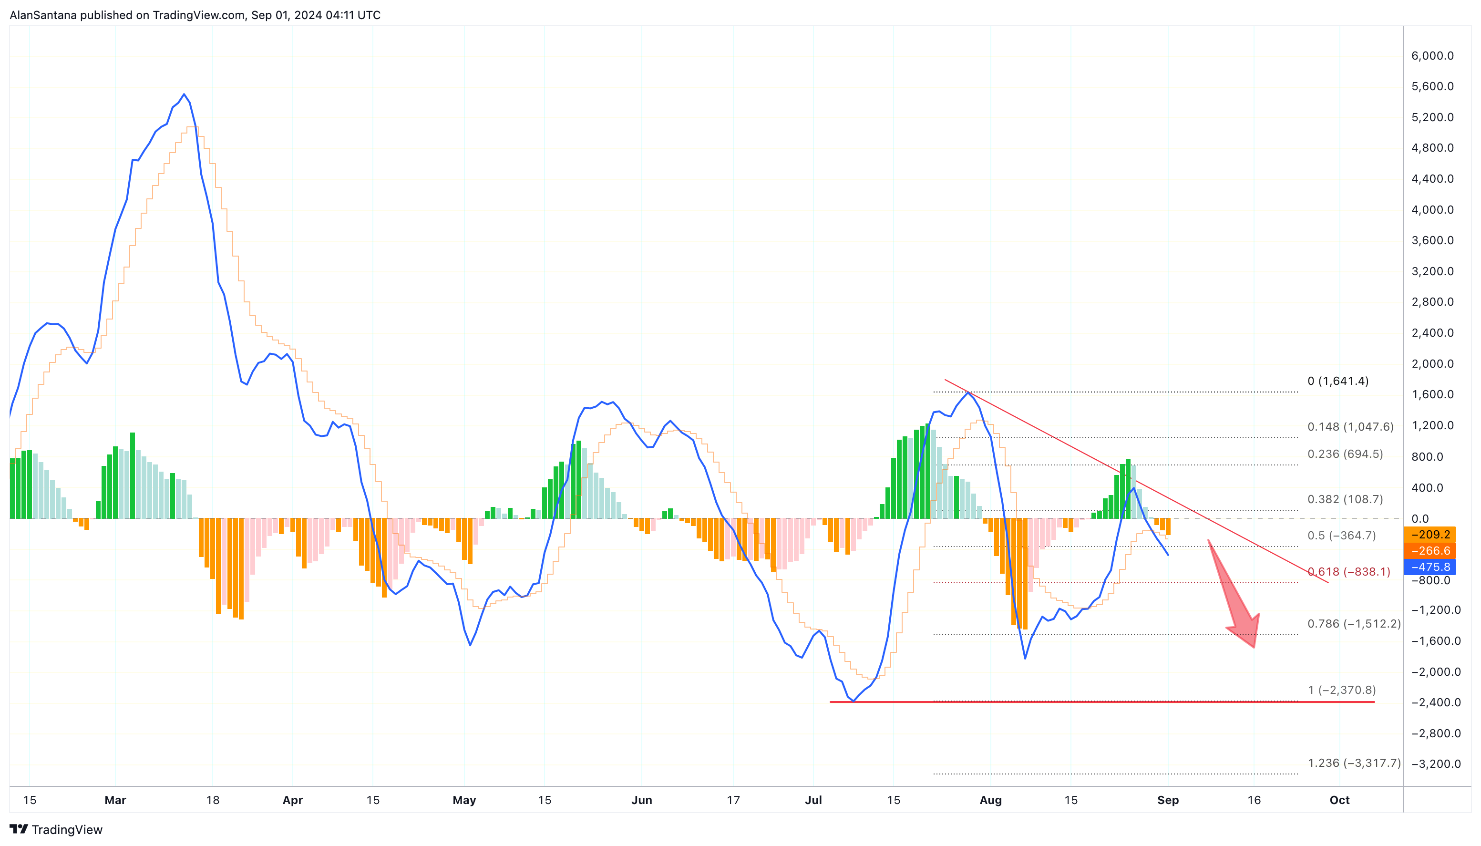Select the Fibonacci label 0.5 (−364.7)
1481x846 pixels.
point(1342,535)
